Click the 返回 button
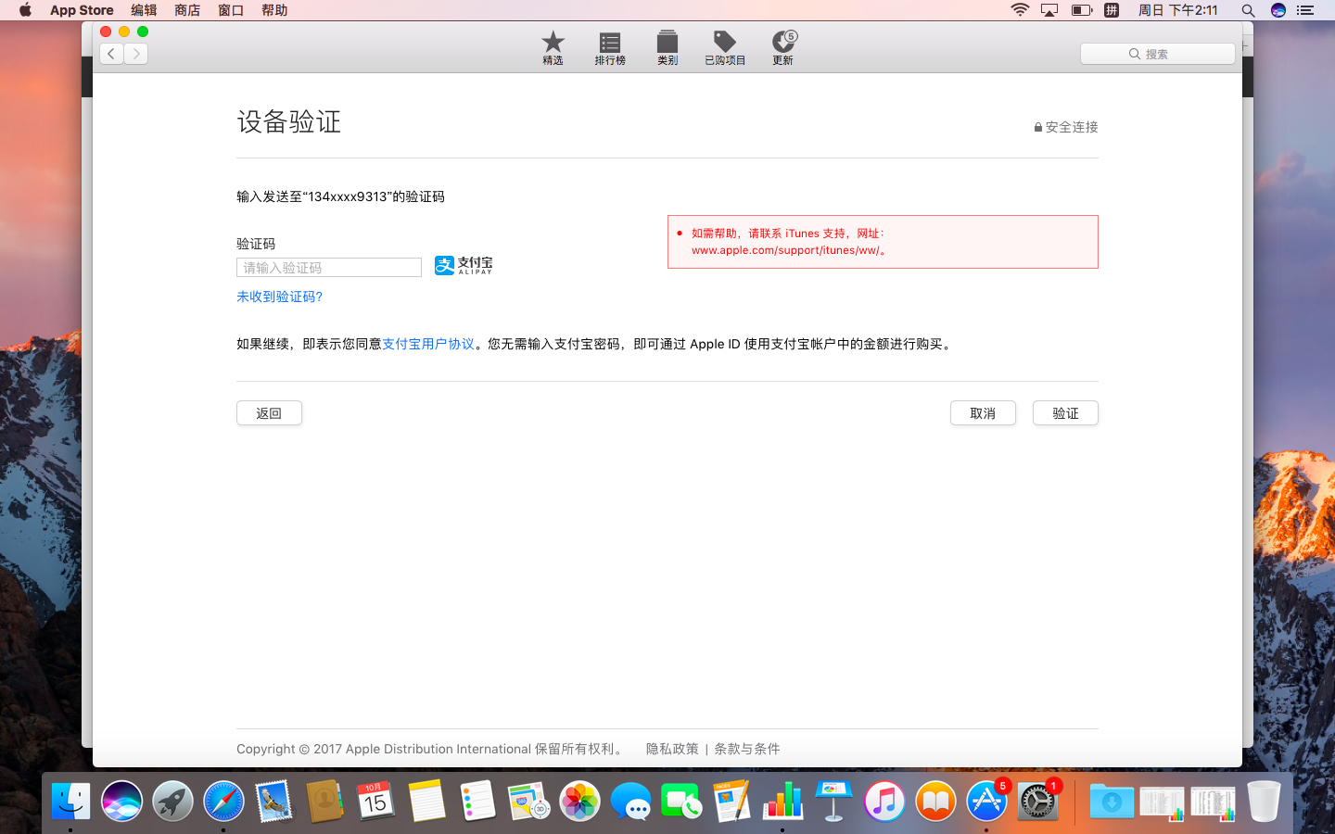The image size is (1335, 834). pos(269,413)
